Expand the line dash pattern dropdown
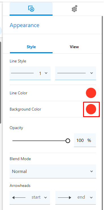Viewport: 104px width, 210px height. click(x=75, y=73)
